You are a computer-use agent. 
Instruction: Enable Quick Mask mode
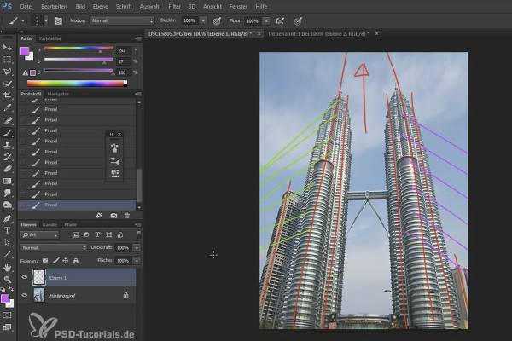(x=7, y=315)
